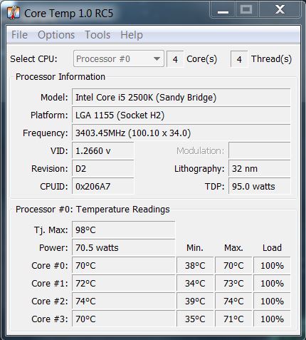
Task: Click the Platform field LGA 1155
Action: click(x=181, y=115)
